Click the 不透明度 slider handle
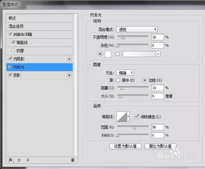This screenshot has height=169, width=205. coord(123,38)
